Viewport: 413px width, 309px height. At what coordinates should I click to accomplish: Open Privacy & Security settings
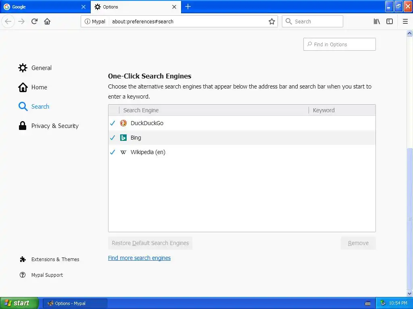point(48,126)
